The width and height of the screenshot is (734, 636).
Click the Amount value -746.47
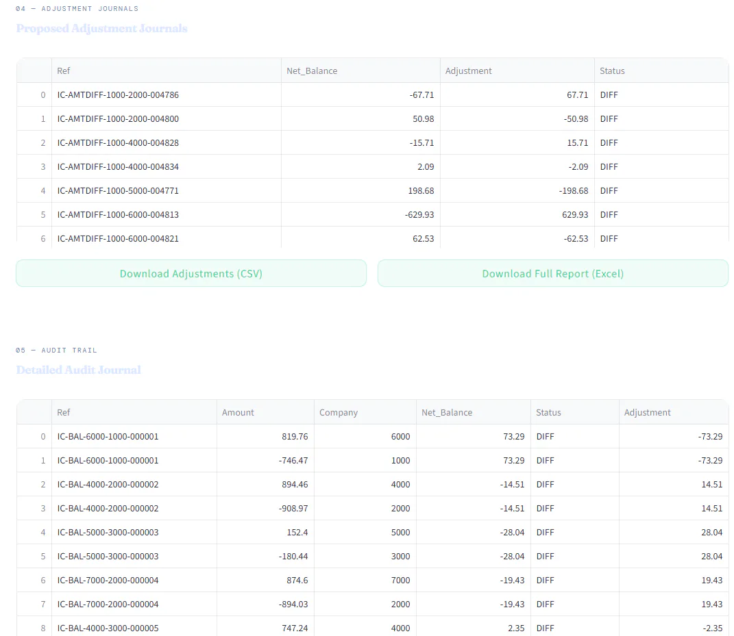coord(265,460)
